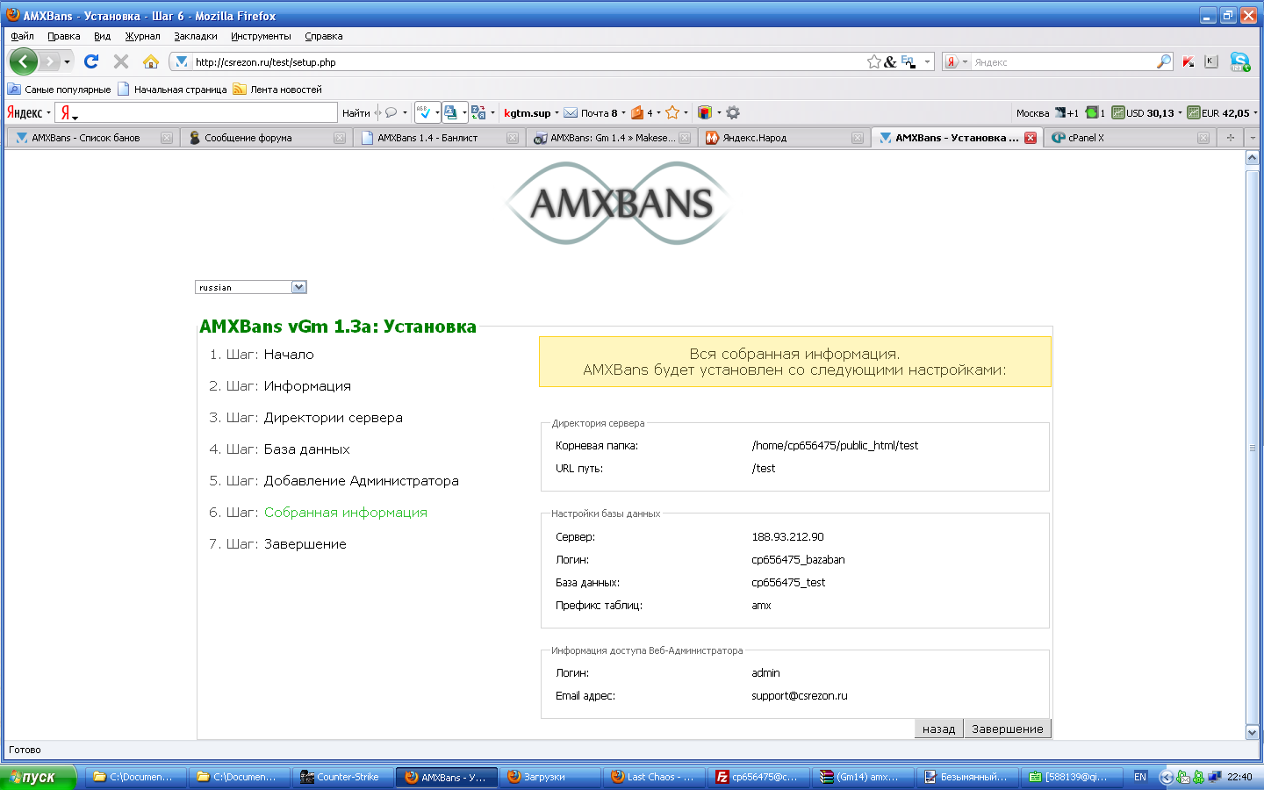Open the Закладки menu
This screenshot has height=790, width=1264.
(x=196, y=36)
